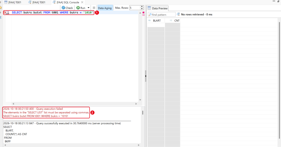Click the Check syntax button
Screen dimensions: 281x147
point(67,8)
